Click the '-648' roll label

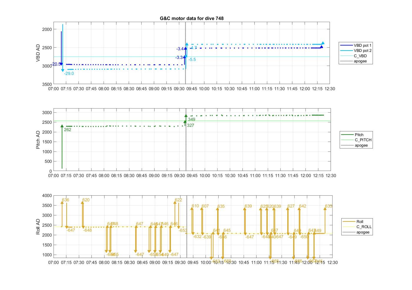(87, 230)
